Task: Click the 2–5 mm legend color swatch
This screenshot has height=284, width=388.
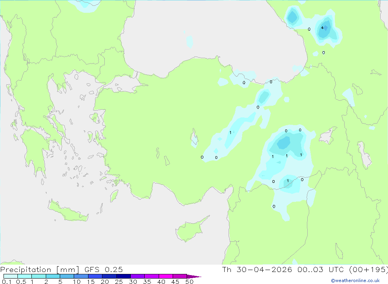Action: 53,276
